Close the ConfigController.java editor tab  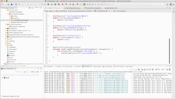click(x=62, y=8)
